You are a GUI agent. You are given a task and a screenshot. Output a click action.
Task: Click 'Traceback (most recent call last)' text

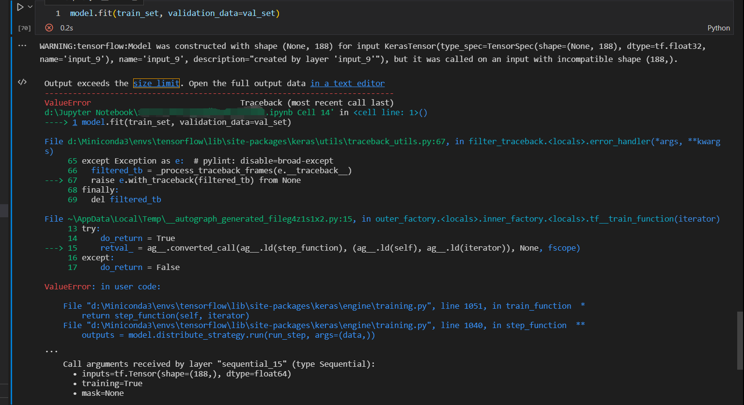point(317,103)
